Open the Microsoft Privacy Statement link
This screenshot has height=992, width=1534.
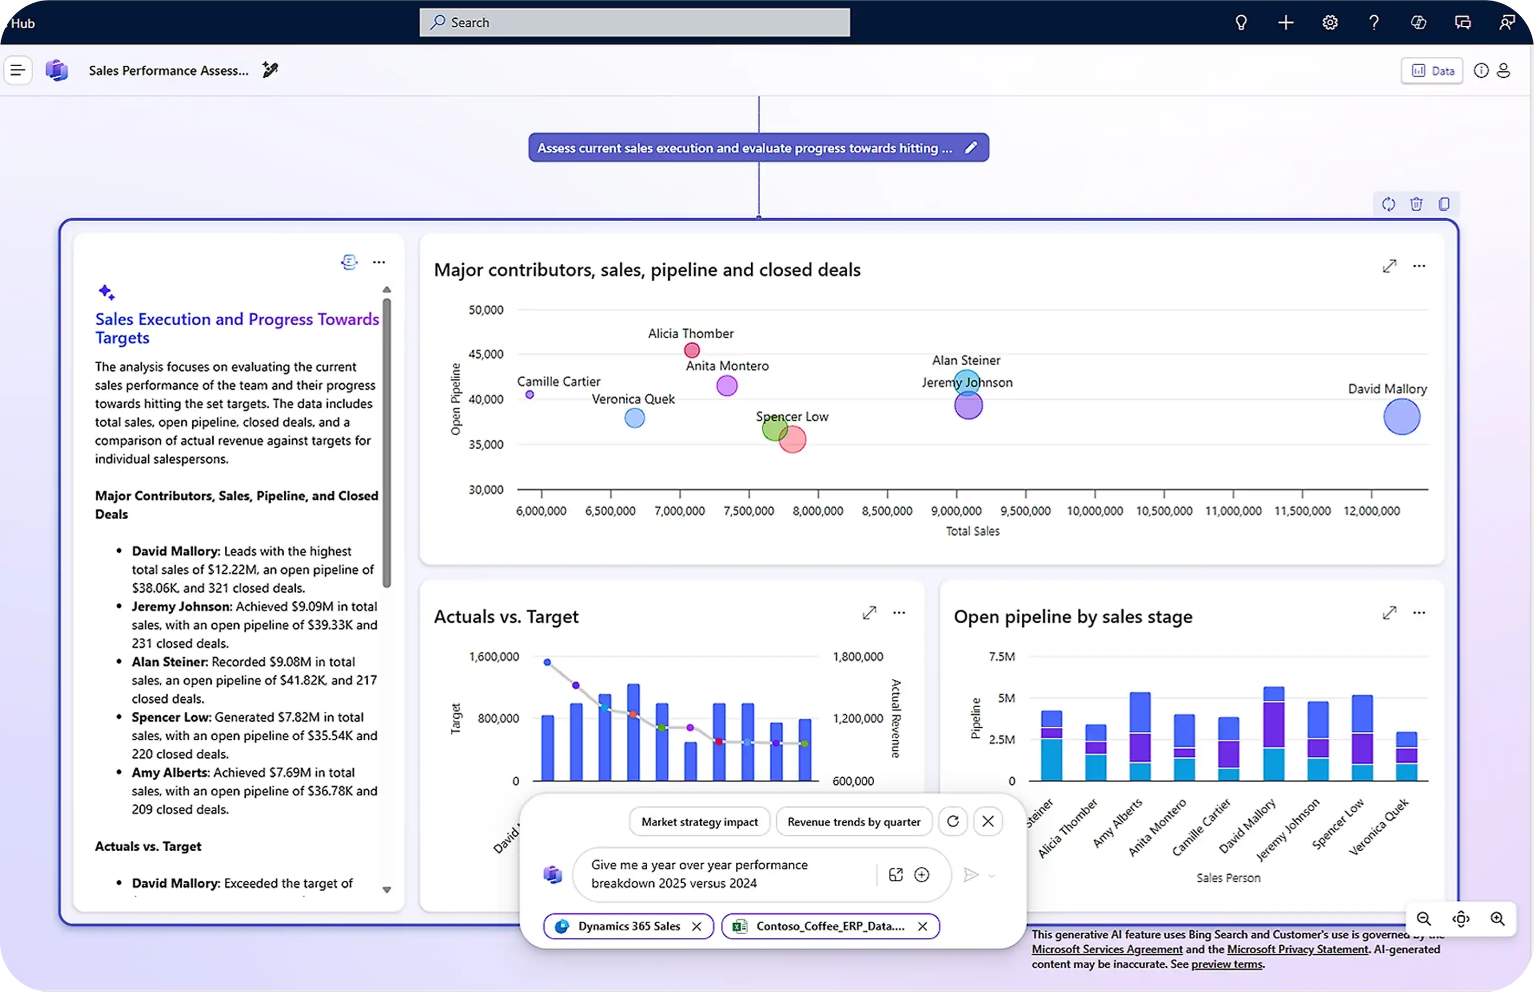(1297, 949)
